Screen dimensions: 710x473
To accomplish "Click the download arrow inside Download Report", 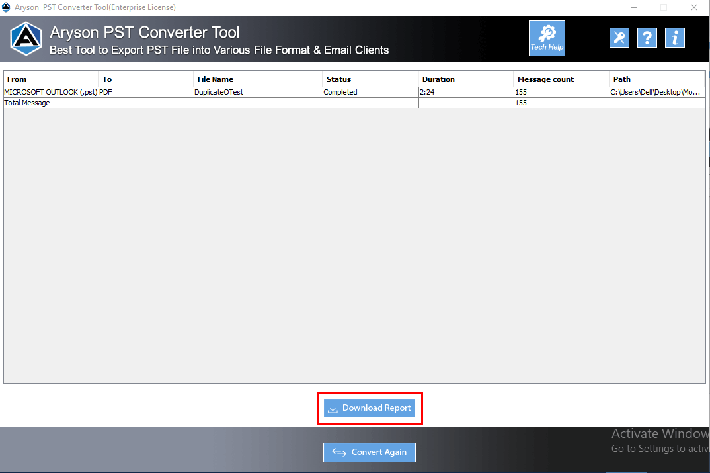I will [333, 408].
